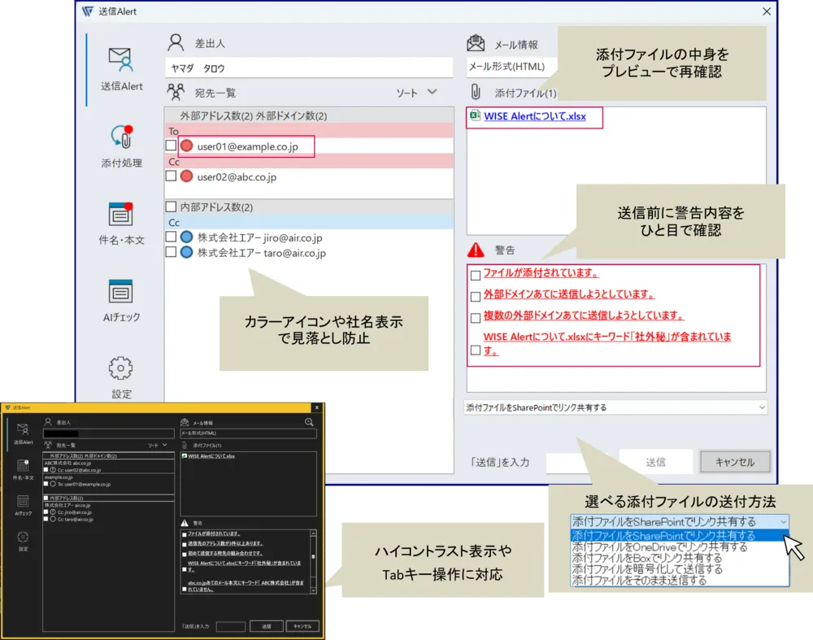Viewport: 813px width, 640px height.
Task: Click the paperclip icon beside 添付ファイル(1)
Action: point(476,93)
